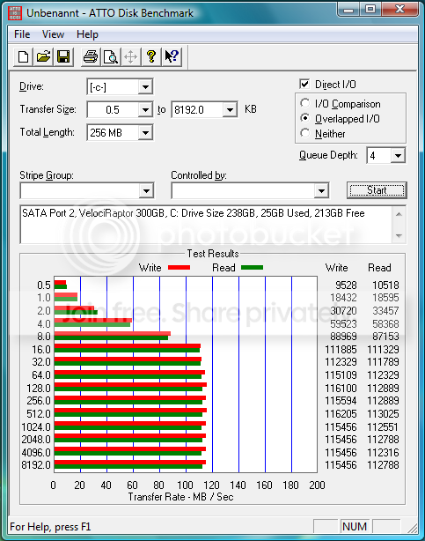This screenshot has width=425, height=541.
Task: Click read value 10518
Action: pos(385,285)
